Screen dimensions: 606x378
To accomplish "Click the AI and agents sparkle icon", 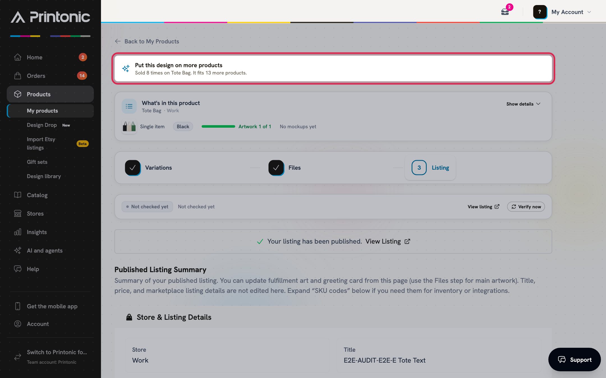I will click(x=18, y=250).
